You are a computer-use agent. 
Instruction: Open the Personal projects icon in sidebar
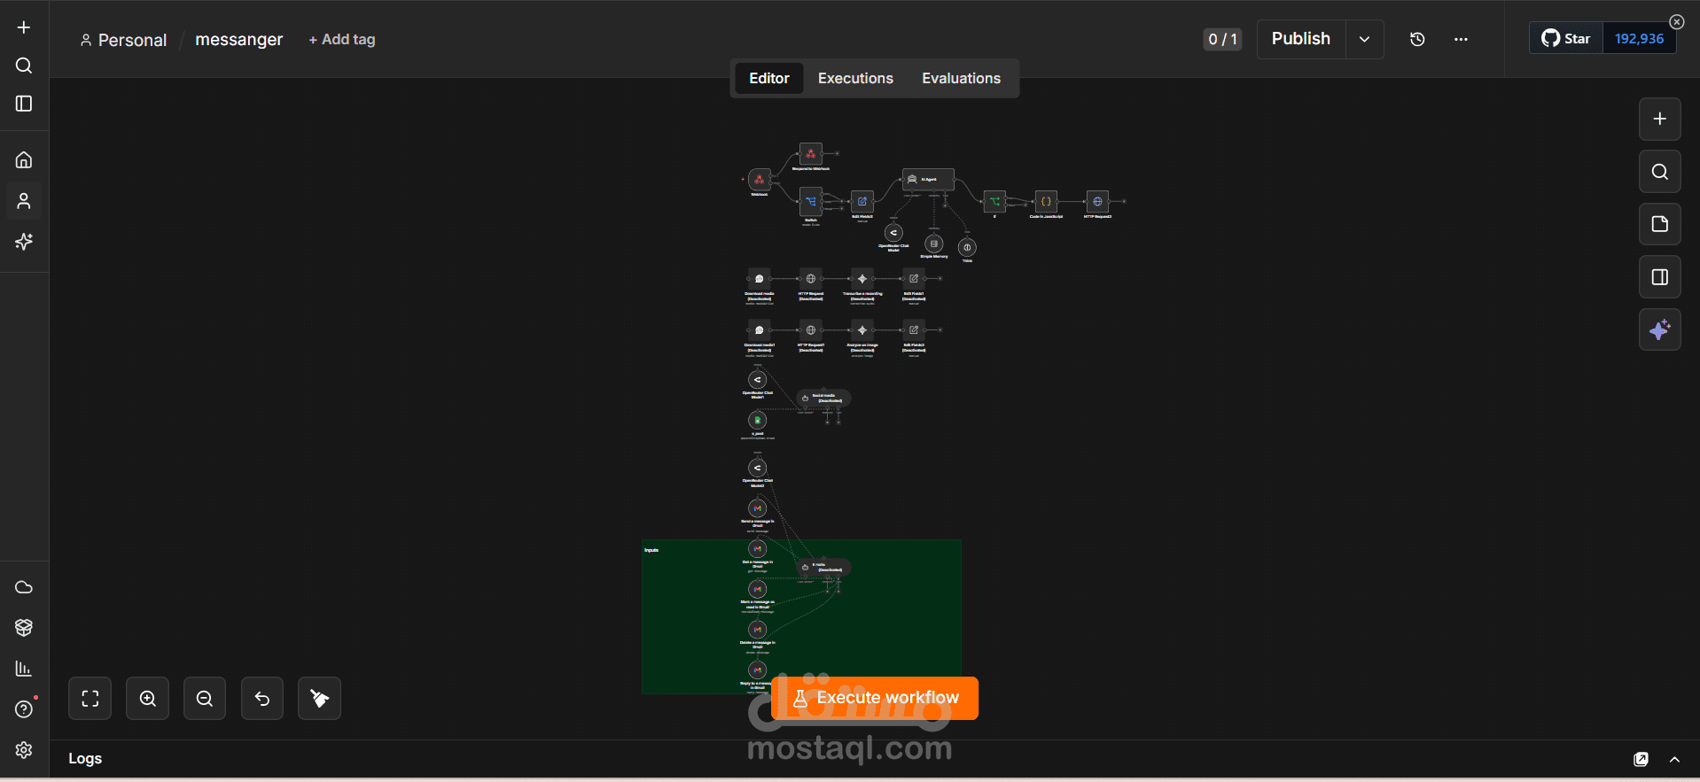coord(24,201)
